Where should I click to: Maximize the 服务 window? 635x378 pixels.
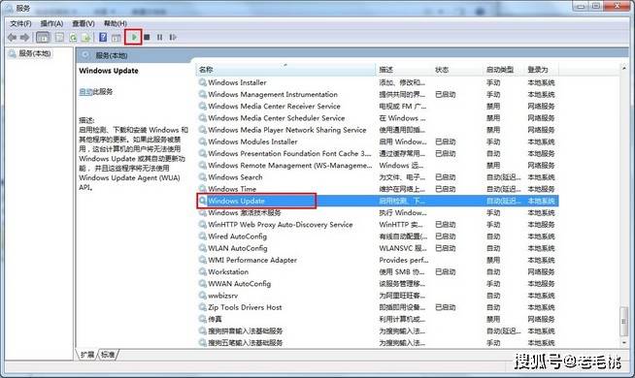[596, 6]
